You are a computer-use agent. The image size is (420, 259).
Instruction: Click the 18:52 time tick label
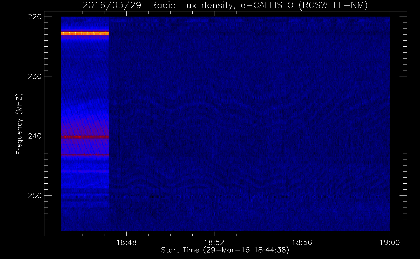point(214,243)
